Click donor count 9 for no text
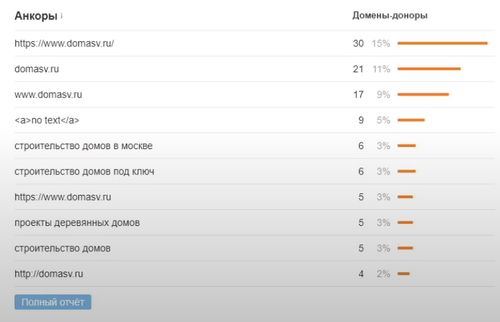500x322 pixels. [x=361, y=121]
